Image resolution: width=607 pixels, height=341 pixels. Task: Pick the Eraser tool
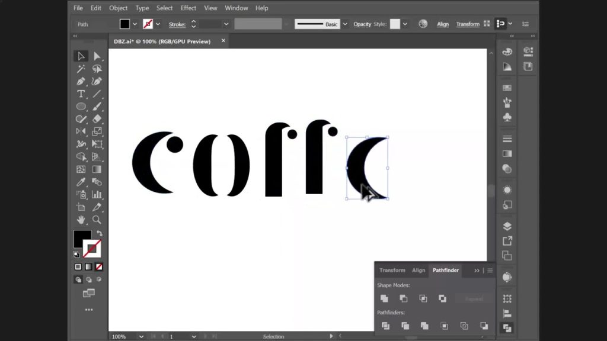pyautogui.click(x=97, y=119)
